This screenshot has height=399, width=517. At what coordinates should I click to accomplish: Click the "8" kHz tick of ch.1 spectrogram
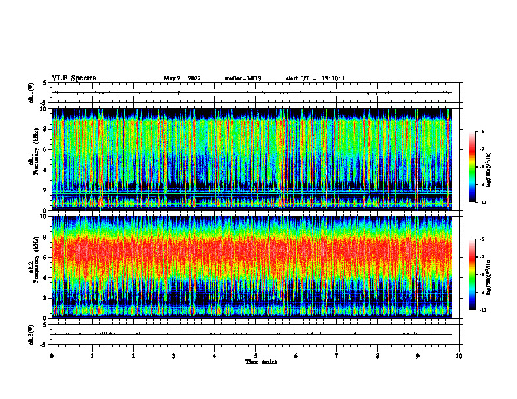pos(46,129)
